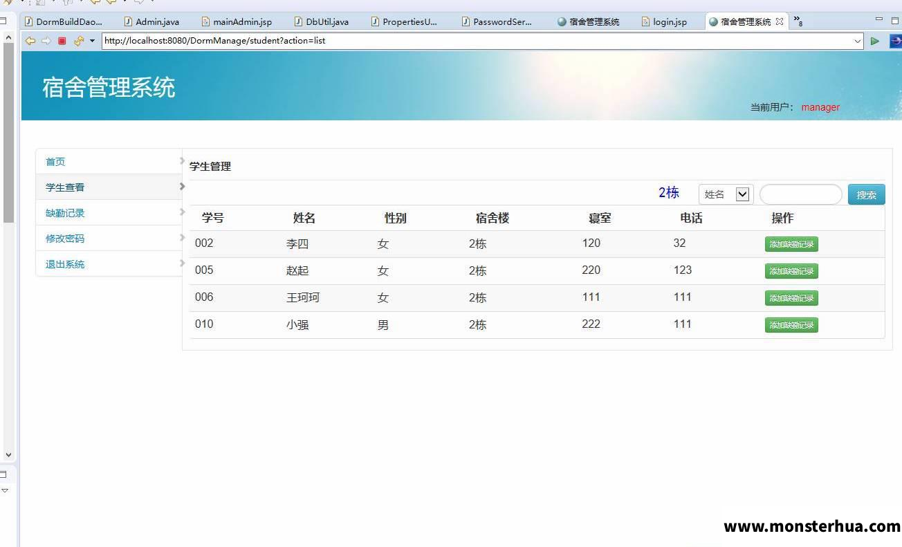The width and height of the screenshot is (902, 547).
Task: Select student ID 010
Action: pyautogui.click(x=204, y=324)
